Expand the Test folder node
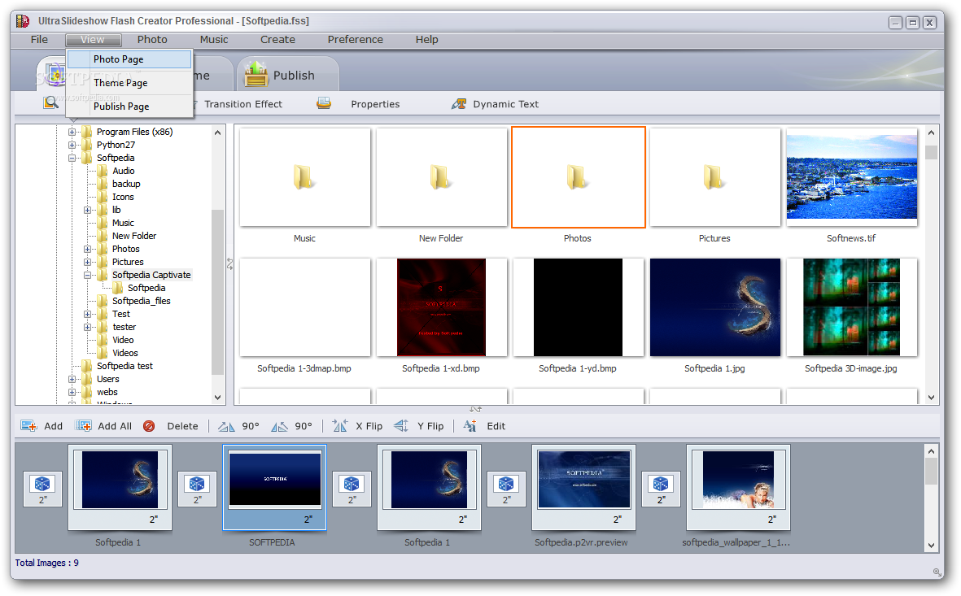Viewport: 961px width, 596px height. [88, 314]
